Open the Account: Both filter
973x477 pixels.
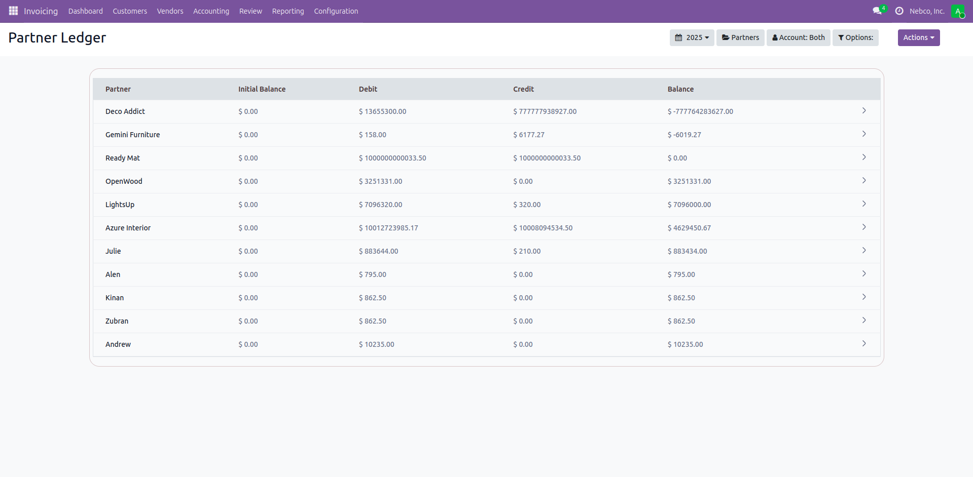[x=798, y=37]
